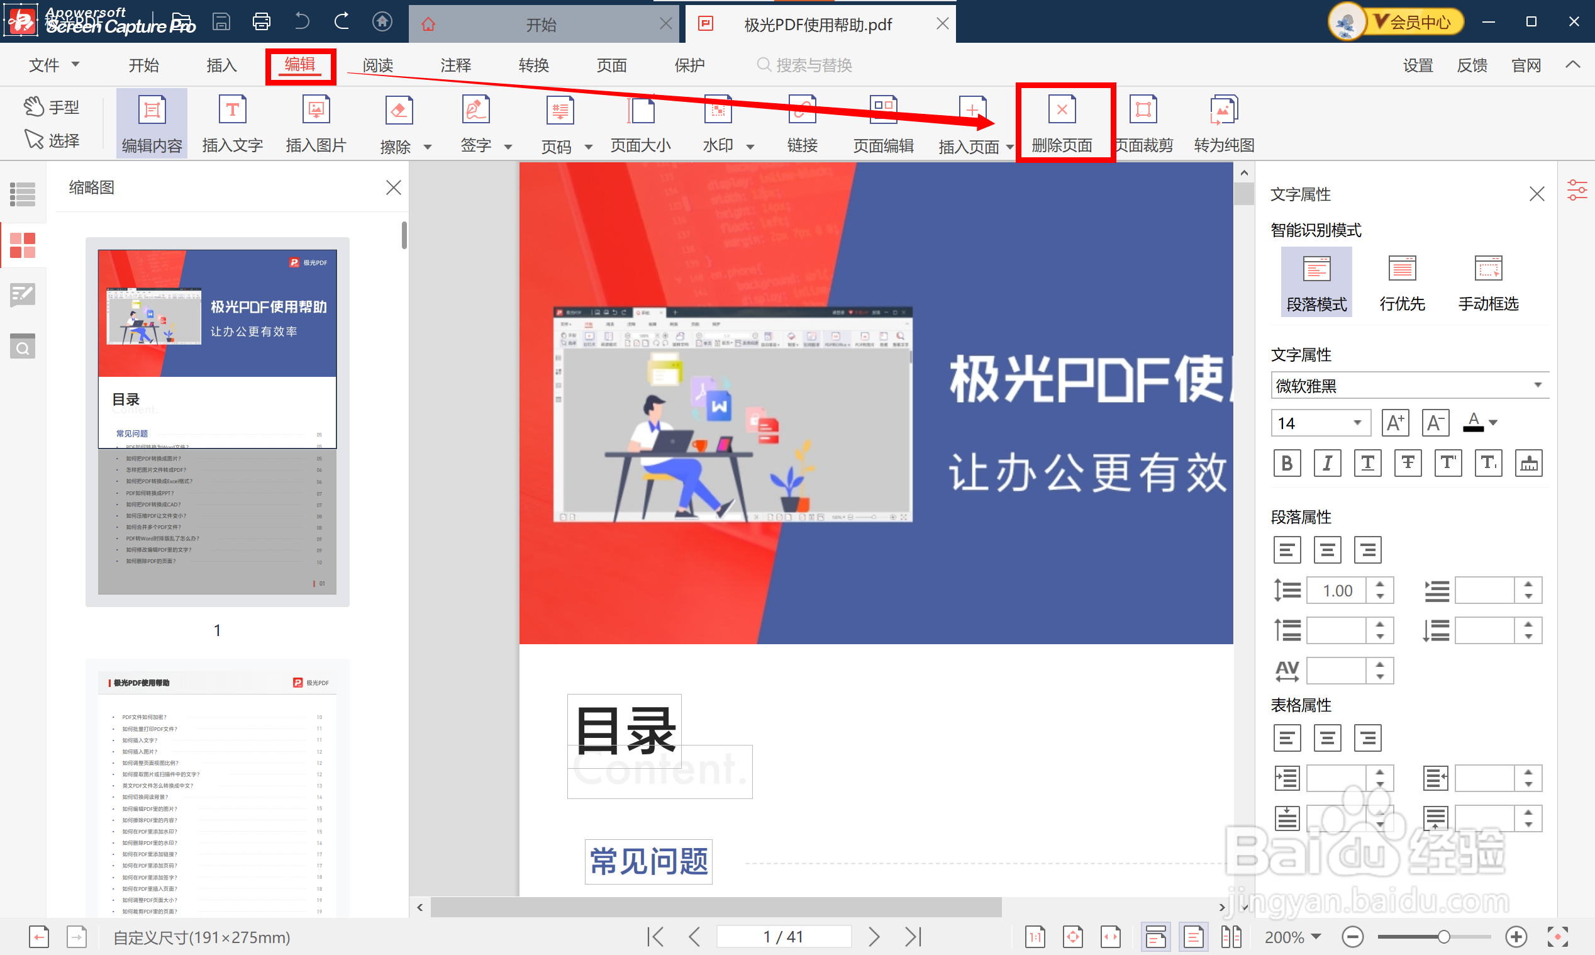Select Row Priority (行优先) recognition mode
Viewport: 1595px width, 955px height.
click(x=1402, y=282)
